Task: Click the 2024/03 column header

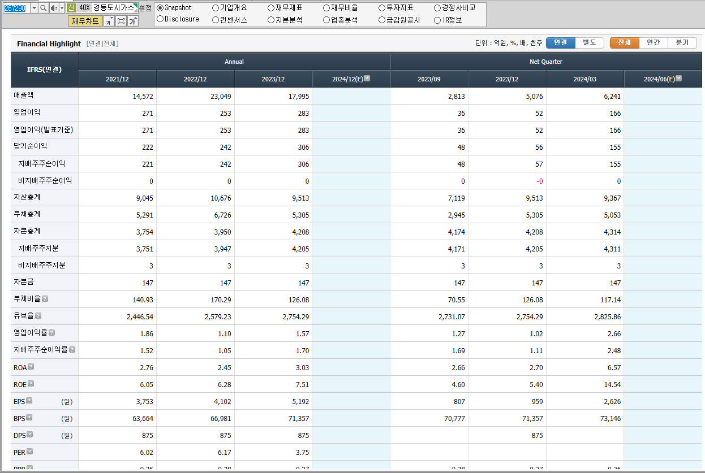Action: (x=585, y=79)
